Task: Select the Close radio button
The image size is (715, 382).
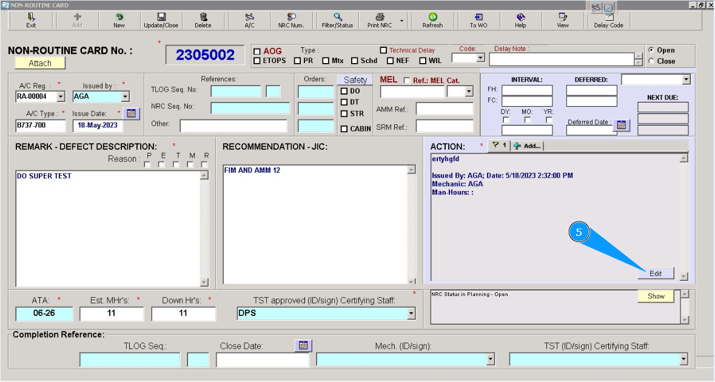Action: click(651, 61)
